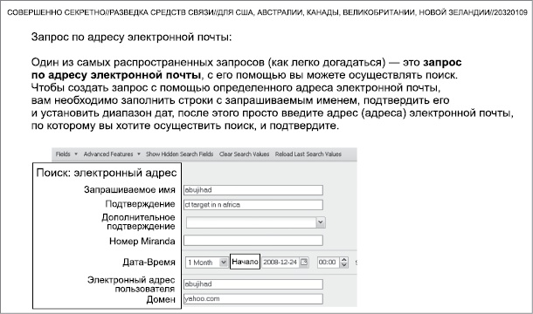Screen dimensions: 533x314
Task: Click the 00:00 time field
Action: [329, 262]
